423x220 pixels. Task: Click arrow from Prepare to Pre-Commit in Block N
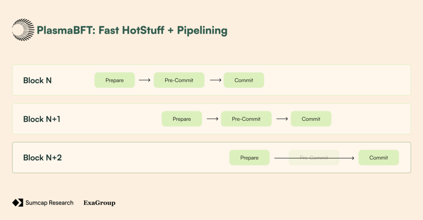[x=145, y=80]
